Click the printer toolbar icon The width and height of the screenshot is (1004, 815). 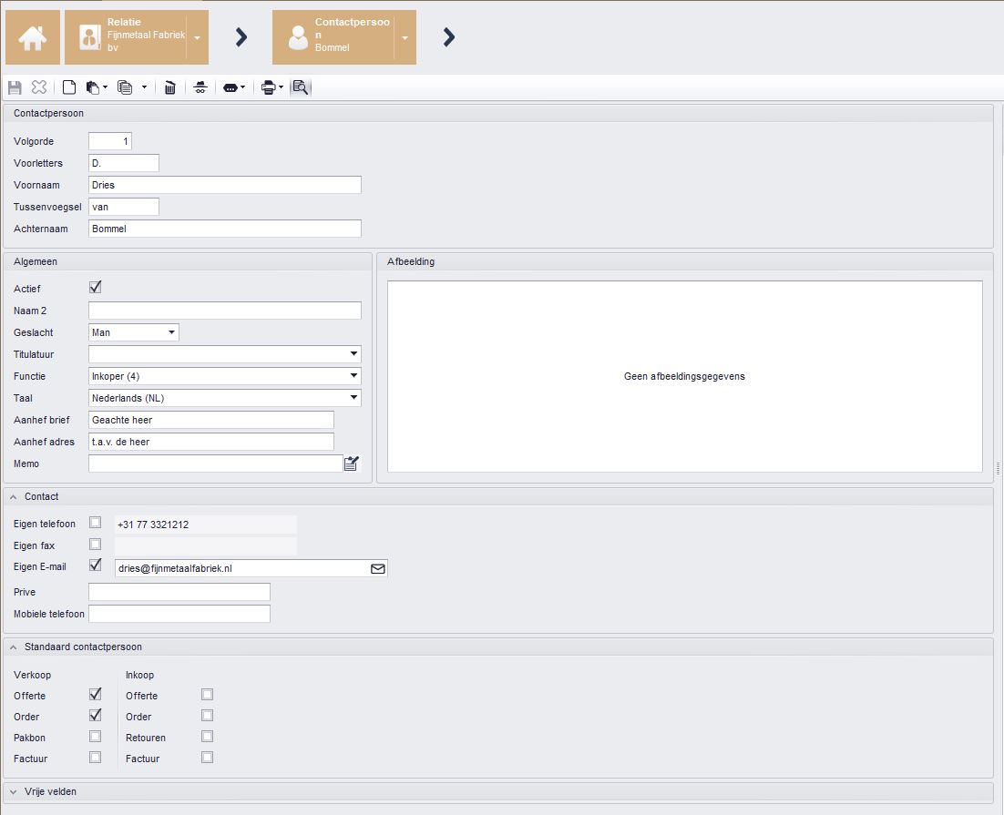pos(269,87)
